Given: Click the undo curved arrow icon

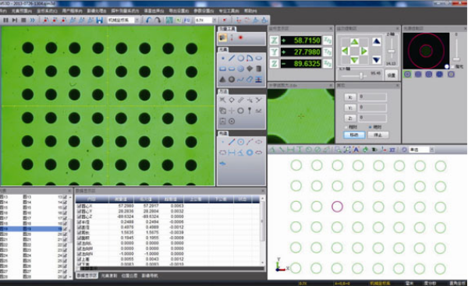Looking at the screenshot, I should [149, 20].
